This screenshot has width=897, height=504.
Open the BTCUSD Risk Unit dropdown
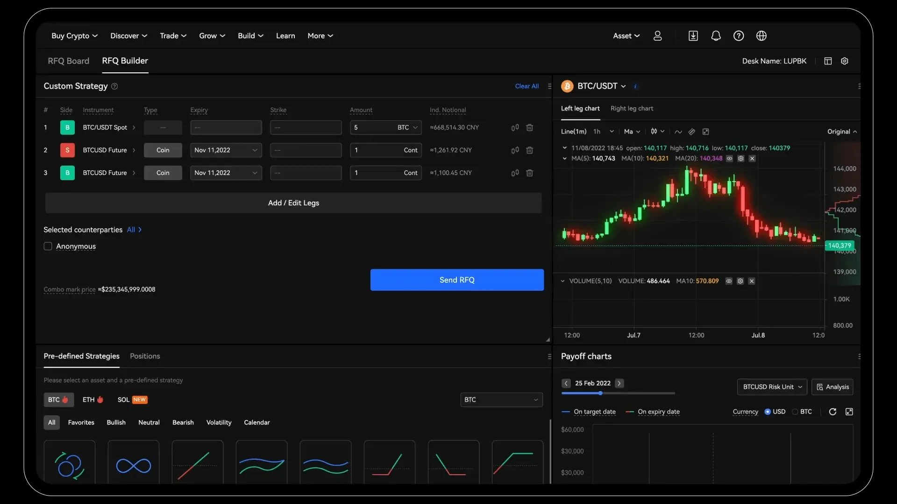pos(772,387)
